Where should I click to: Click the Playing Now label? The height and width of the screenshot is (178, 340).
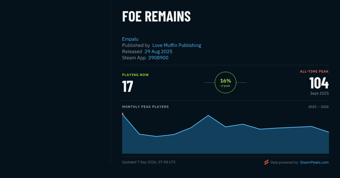click(135, 75)
